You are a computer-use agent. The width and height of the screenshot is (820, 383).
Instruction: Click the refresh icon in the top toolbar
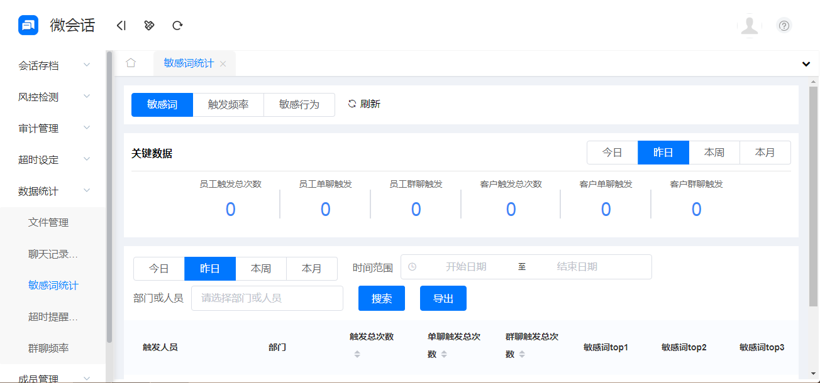point(177,25)
